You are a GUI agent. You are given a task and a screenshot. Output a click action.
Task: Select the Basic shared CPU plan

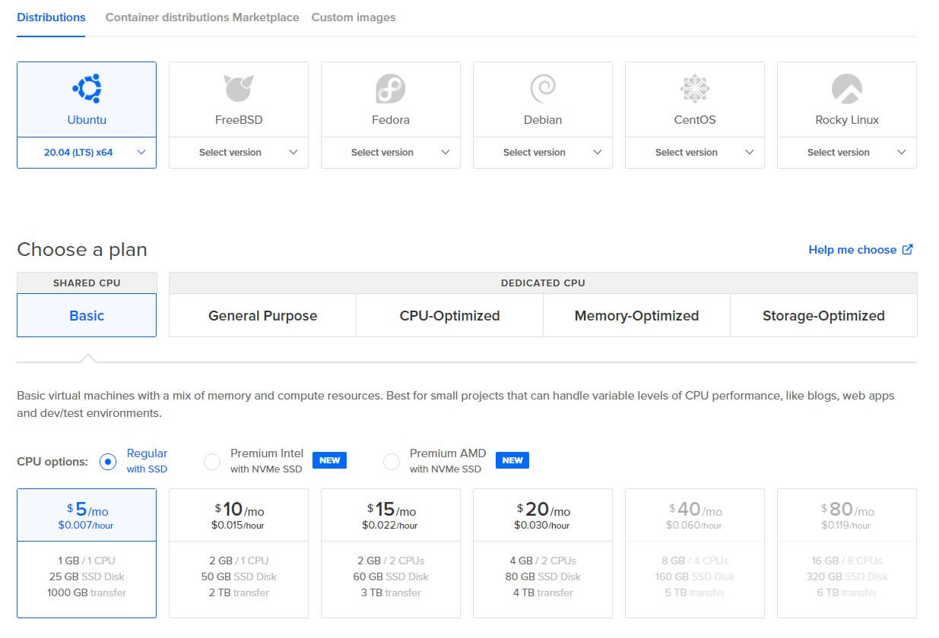pos(87,315)
